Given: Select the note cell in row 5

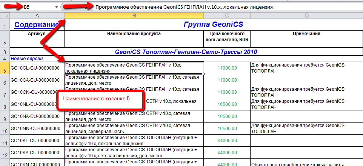Looking at the screenshot, I should coord(306,68).
